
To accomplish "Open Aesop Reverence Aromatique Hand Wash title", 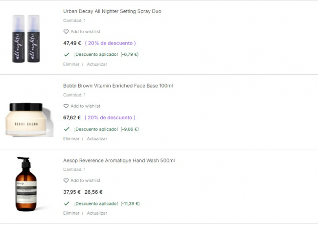I will point(119,160).
